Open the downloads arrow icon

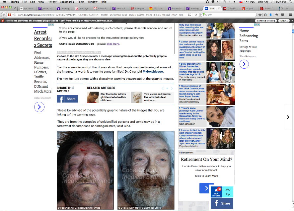[270, 15]
